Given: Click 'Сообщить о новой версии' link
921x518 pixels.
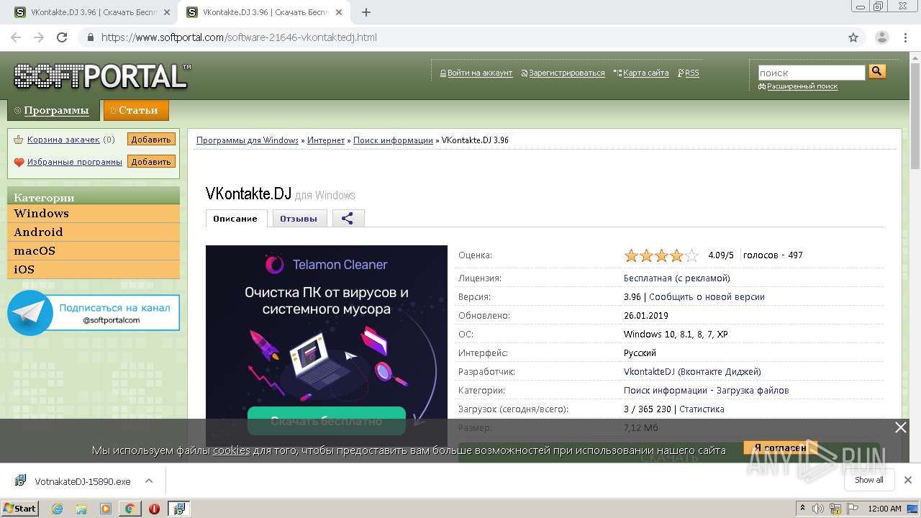Looking at the screenshot, I should (x=707, y=297).
